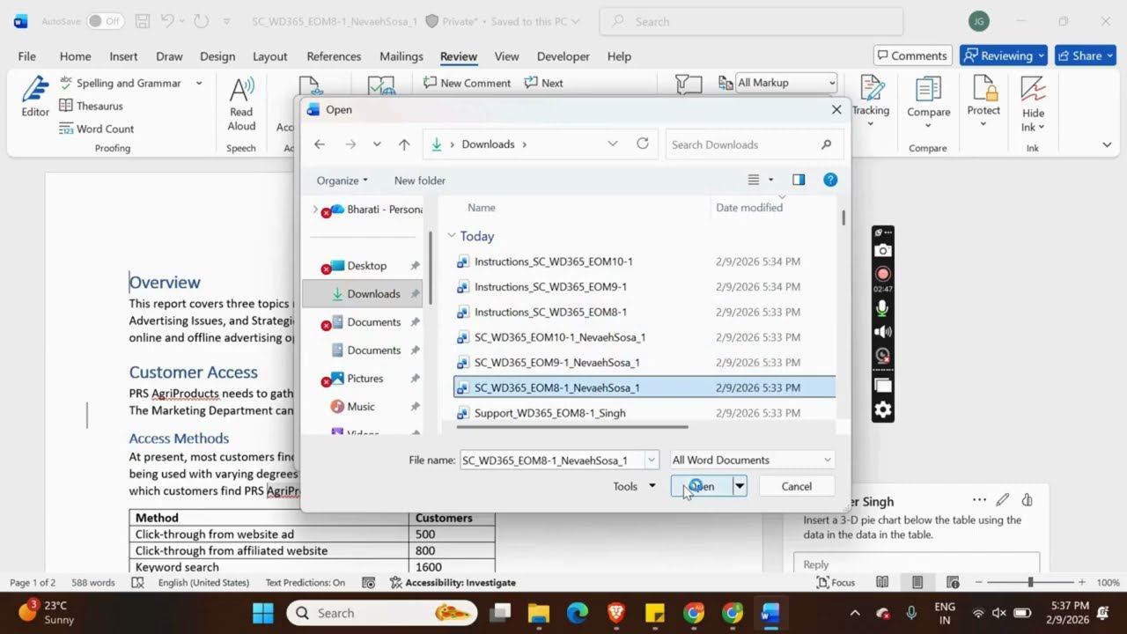Click the File name input field
This screenshot has width=1127, height=634.
click(x=552, y=460)
